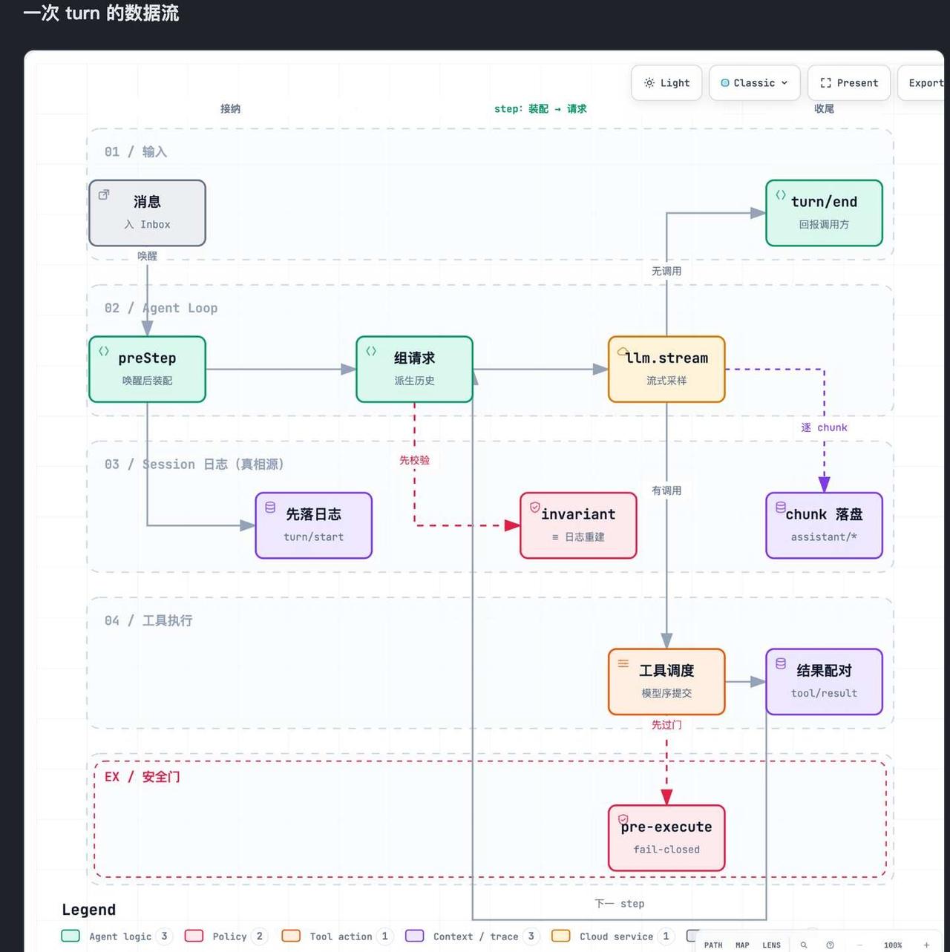The height and width of the screenshot is (952, 950).
Task: Click the Policy count badge 2
Action: pos(259,936)
